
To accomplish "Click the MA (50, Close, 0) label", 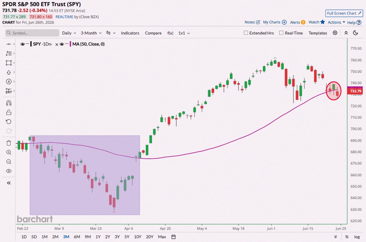I will 88,44.
